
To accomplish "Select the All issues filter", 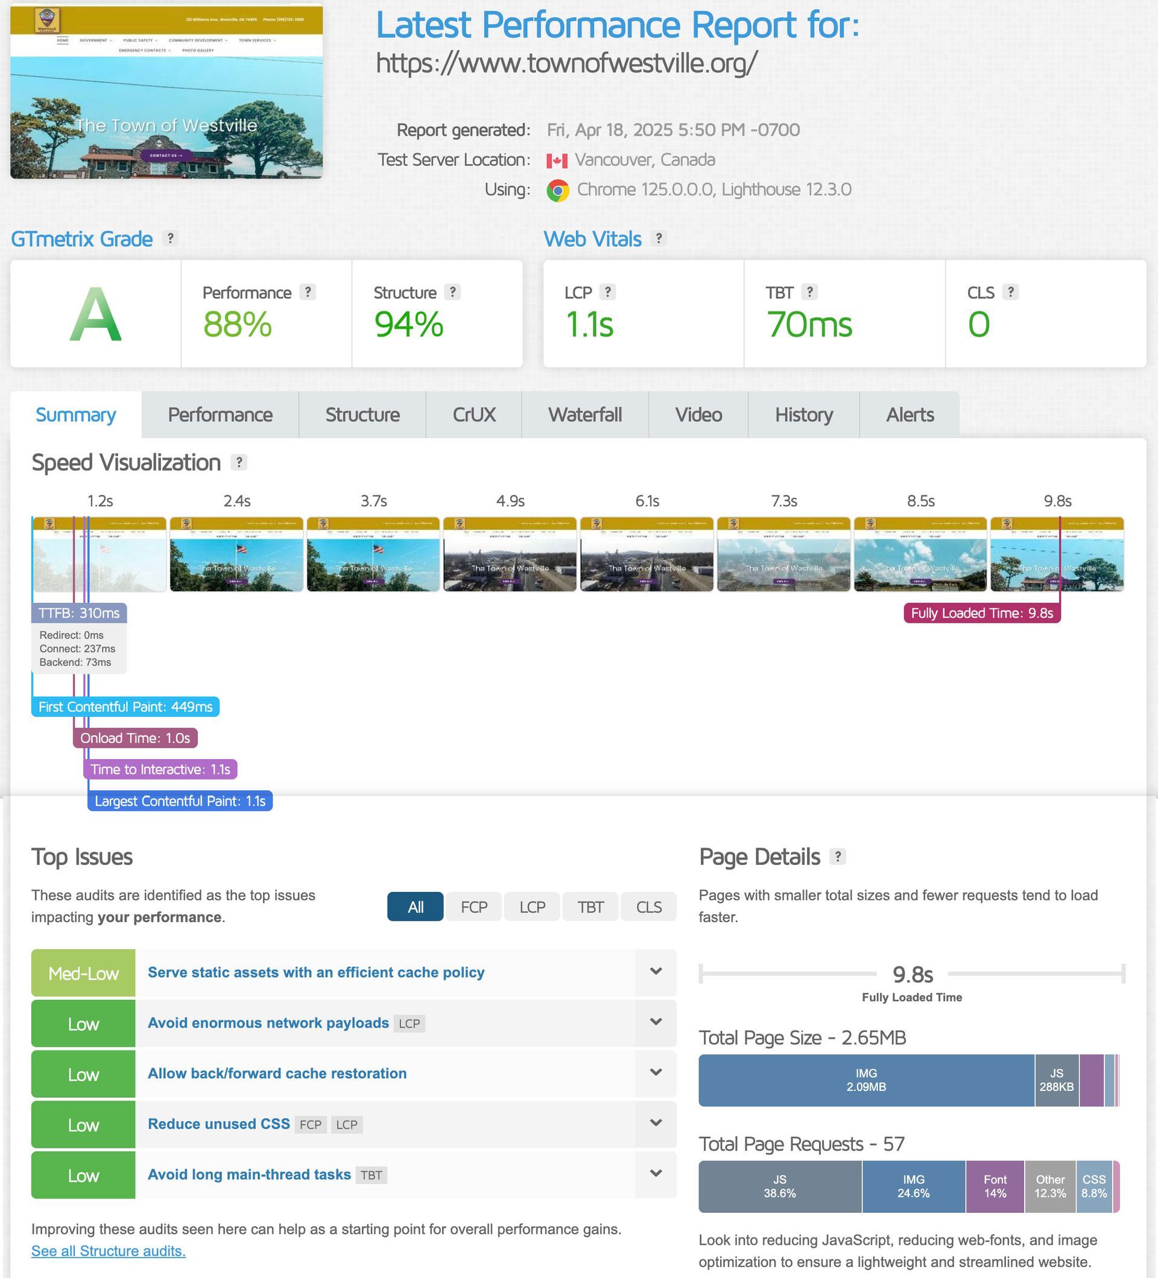I will 416,906.
